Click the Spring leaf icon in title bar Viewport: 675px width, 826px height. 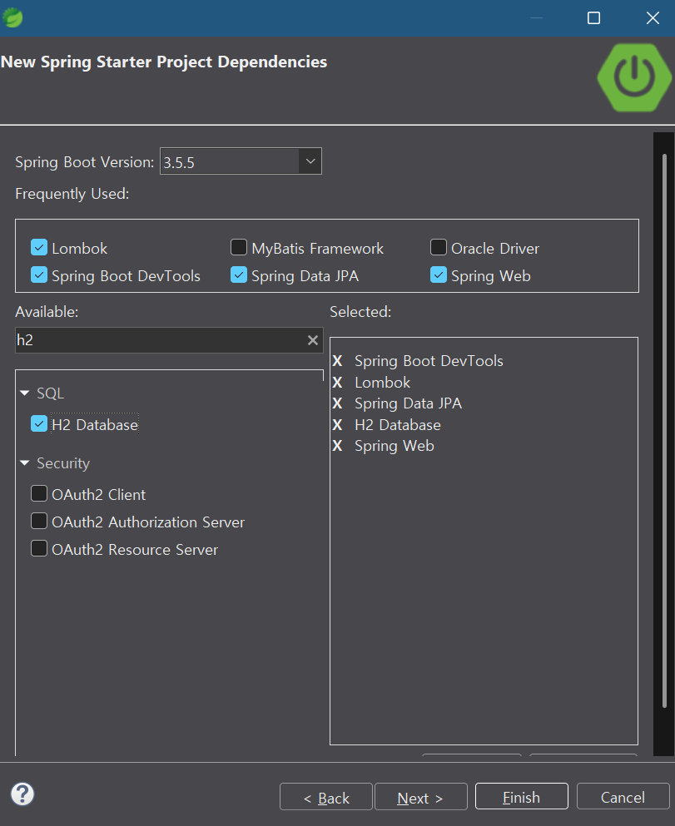12,18
